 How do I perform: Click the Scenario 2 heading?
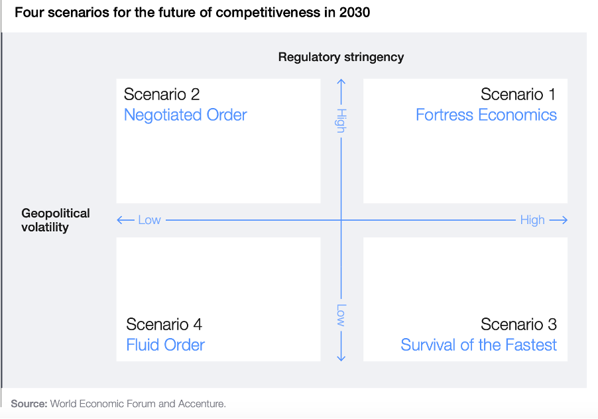click(162, 94)
